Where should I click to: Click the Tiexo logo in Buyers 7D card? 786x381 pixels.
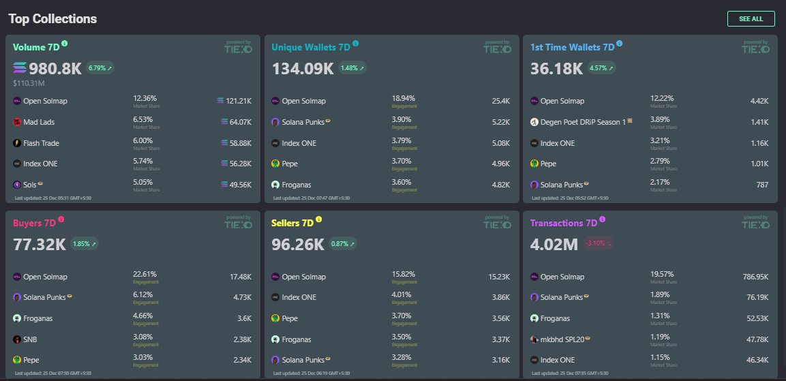238,225
